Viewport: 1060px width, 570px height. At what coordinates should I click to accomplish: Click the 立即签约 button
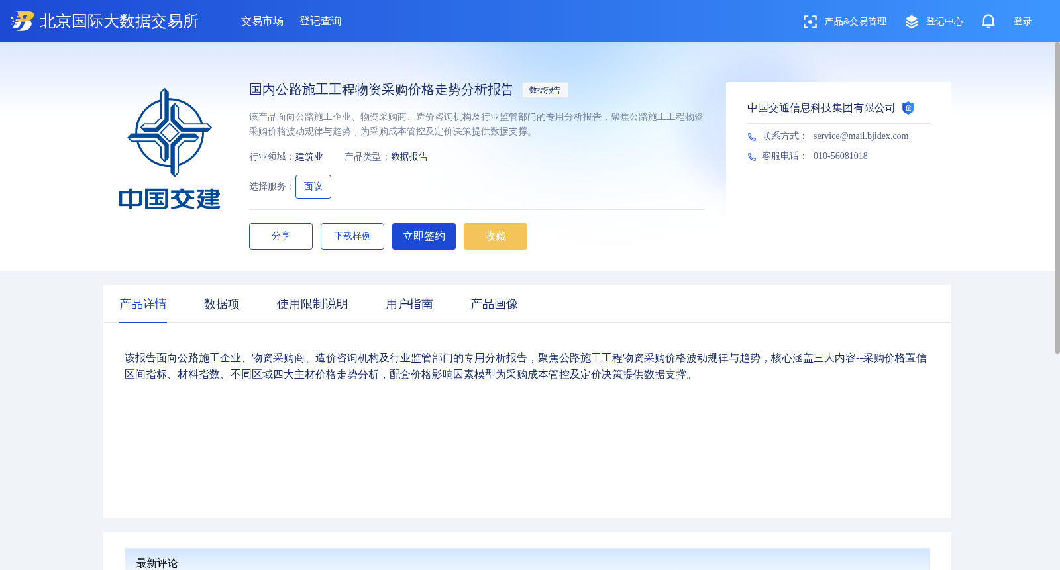[424, 236]
